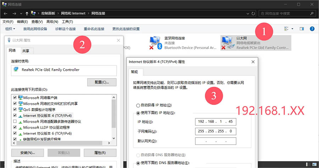
Task: Open the 编辑(E) menu
Action: [x=22, y=22]
